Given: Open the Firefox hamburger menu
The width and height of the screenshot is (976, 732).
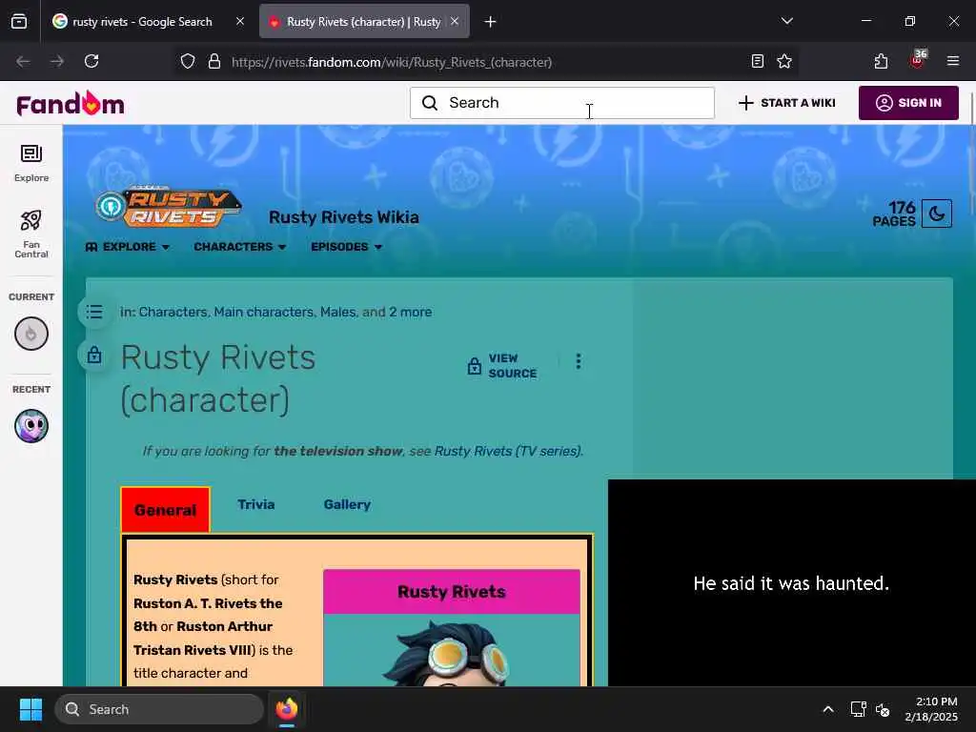Looking at the screenshot, I should click(x=953, y=61).
